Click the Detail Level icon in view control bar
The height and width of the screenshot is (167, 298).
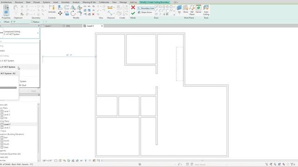(56, 161)
